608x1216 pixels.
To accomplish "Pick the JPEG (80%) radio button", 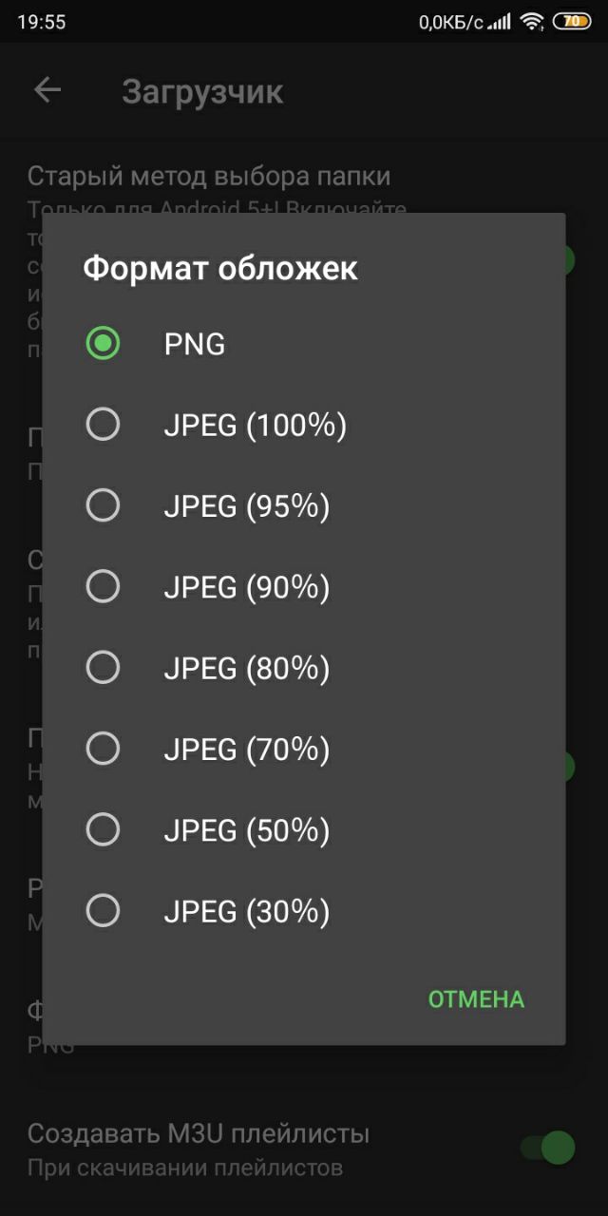I will point(103,668).
